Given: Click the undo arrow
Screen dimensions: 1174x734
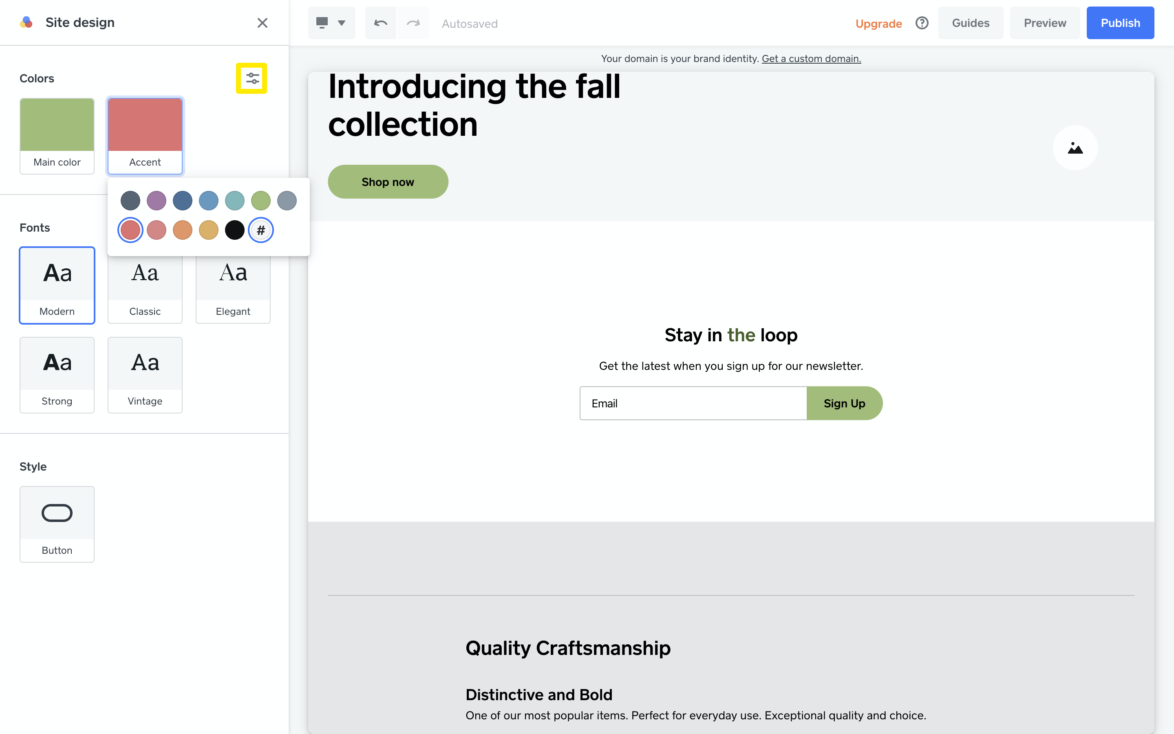Looking at the screenshot, I should pos(381,23).
